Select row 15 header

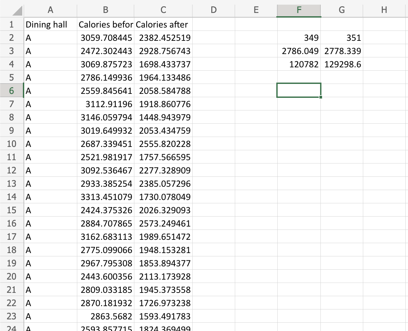(12, 210)
